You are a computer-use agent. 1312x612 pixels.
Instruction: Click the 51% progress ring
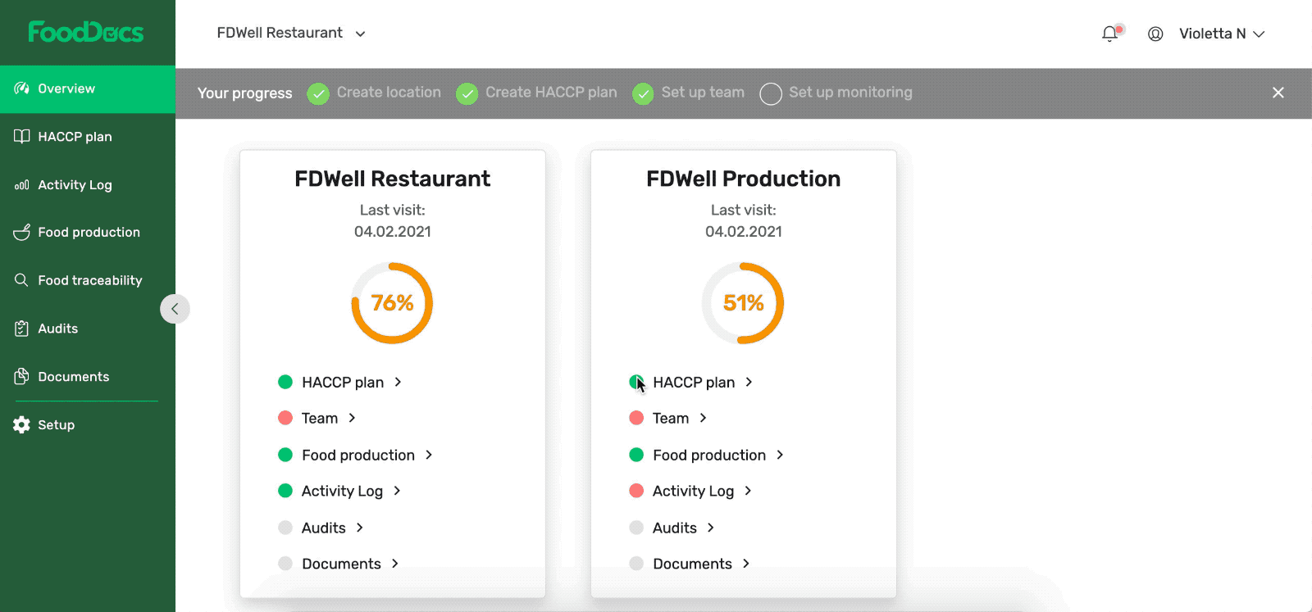click(743, 303)
